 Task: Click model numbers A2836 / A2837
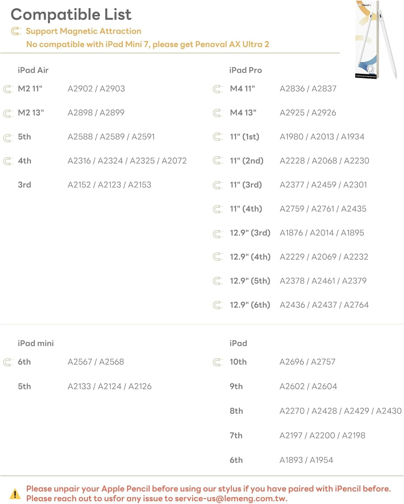coord(308,89)
